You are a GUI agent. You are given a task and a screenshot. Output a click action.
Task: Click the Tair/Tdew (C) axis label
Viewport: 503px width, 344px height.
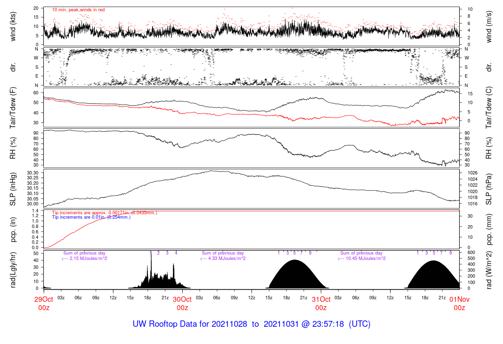click(489, 107)
